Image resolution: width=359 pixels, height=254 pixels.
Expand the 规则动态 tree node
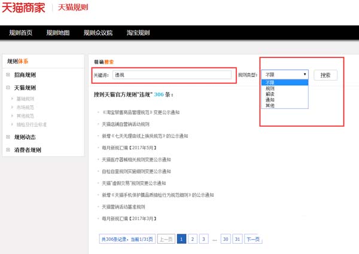(8, 137)
